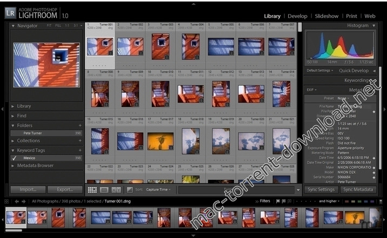Click the Sync Settings button

(x=321, y=189)
